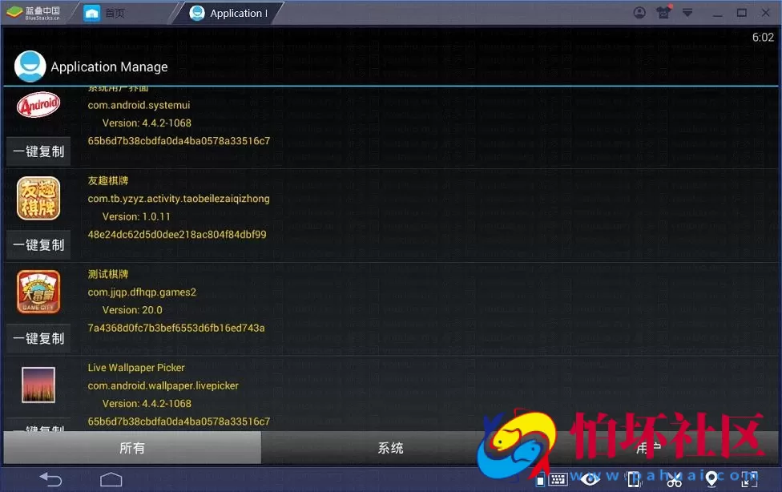
Task: Select the scissors screenshot tool
Action: pos(674,479)
